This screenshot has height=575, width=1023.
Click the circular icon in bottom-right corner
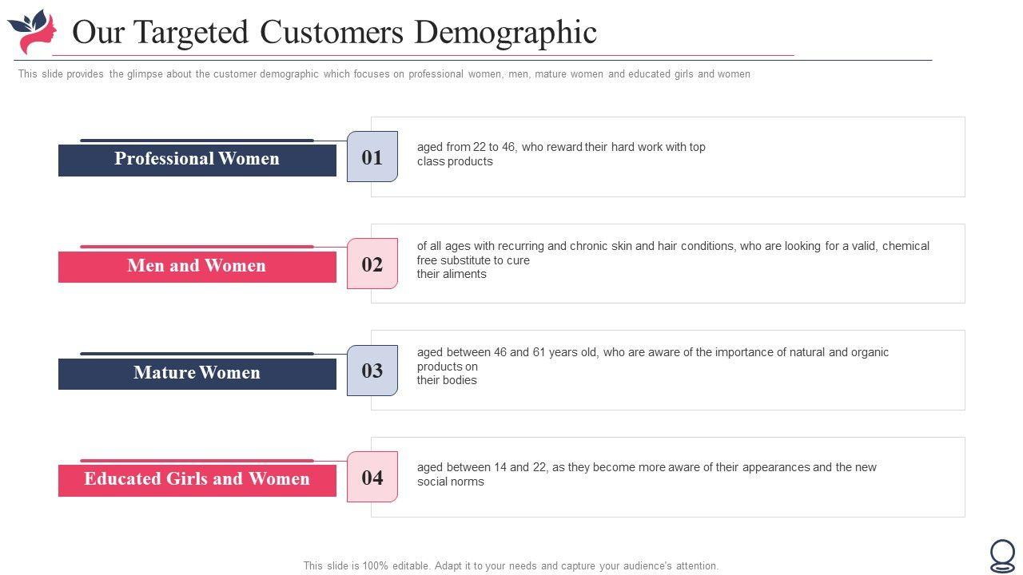(x=1002, y=555)
